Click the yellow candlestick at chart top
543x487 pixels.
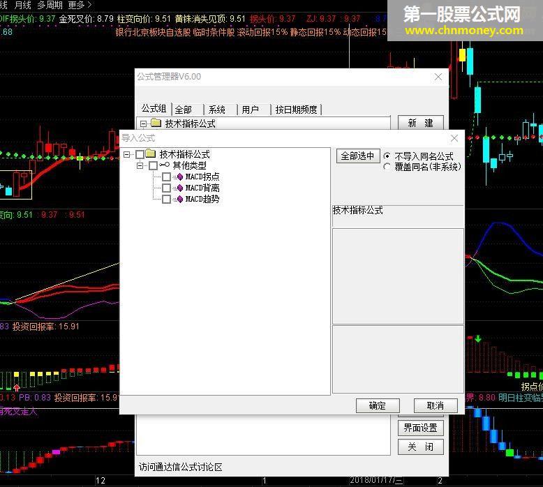tap(462, 55)
